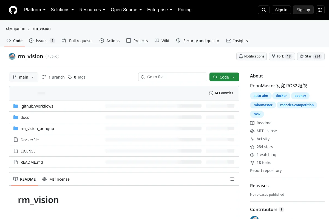Viewport: 329px width, 219px height.
Task: View the 18 forks link
Action: [260, 163]
